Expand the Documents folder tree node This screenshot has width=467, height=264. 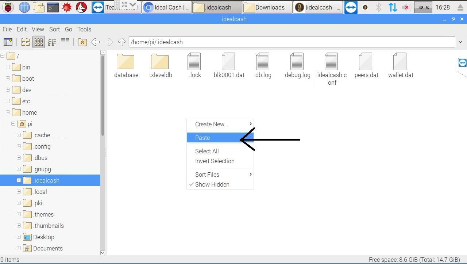point(19,248)
